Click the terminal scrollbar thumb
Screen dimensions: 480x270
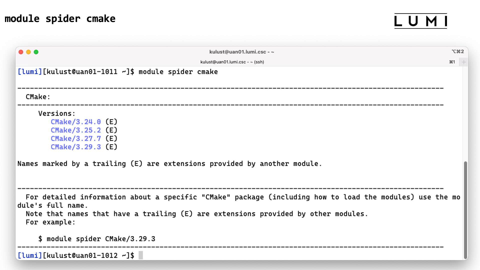click(465, 210)
